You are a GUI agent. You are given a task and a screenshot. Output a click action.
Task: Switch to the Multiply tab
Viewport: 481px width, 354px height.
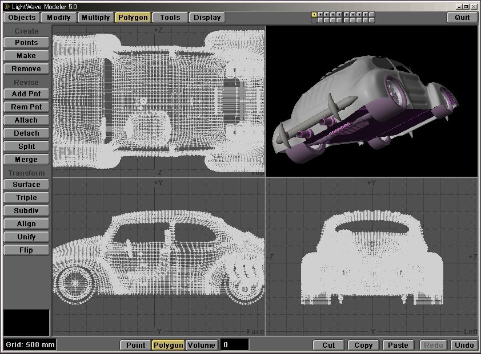pyautogui.click(x=95, y=18)
